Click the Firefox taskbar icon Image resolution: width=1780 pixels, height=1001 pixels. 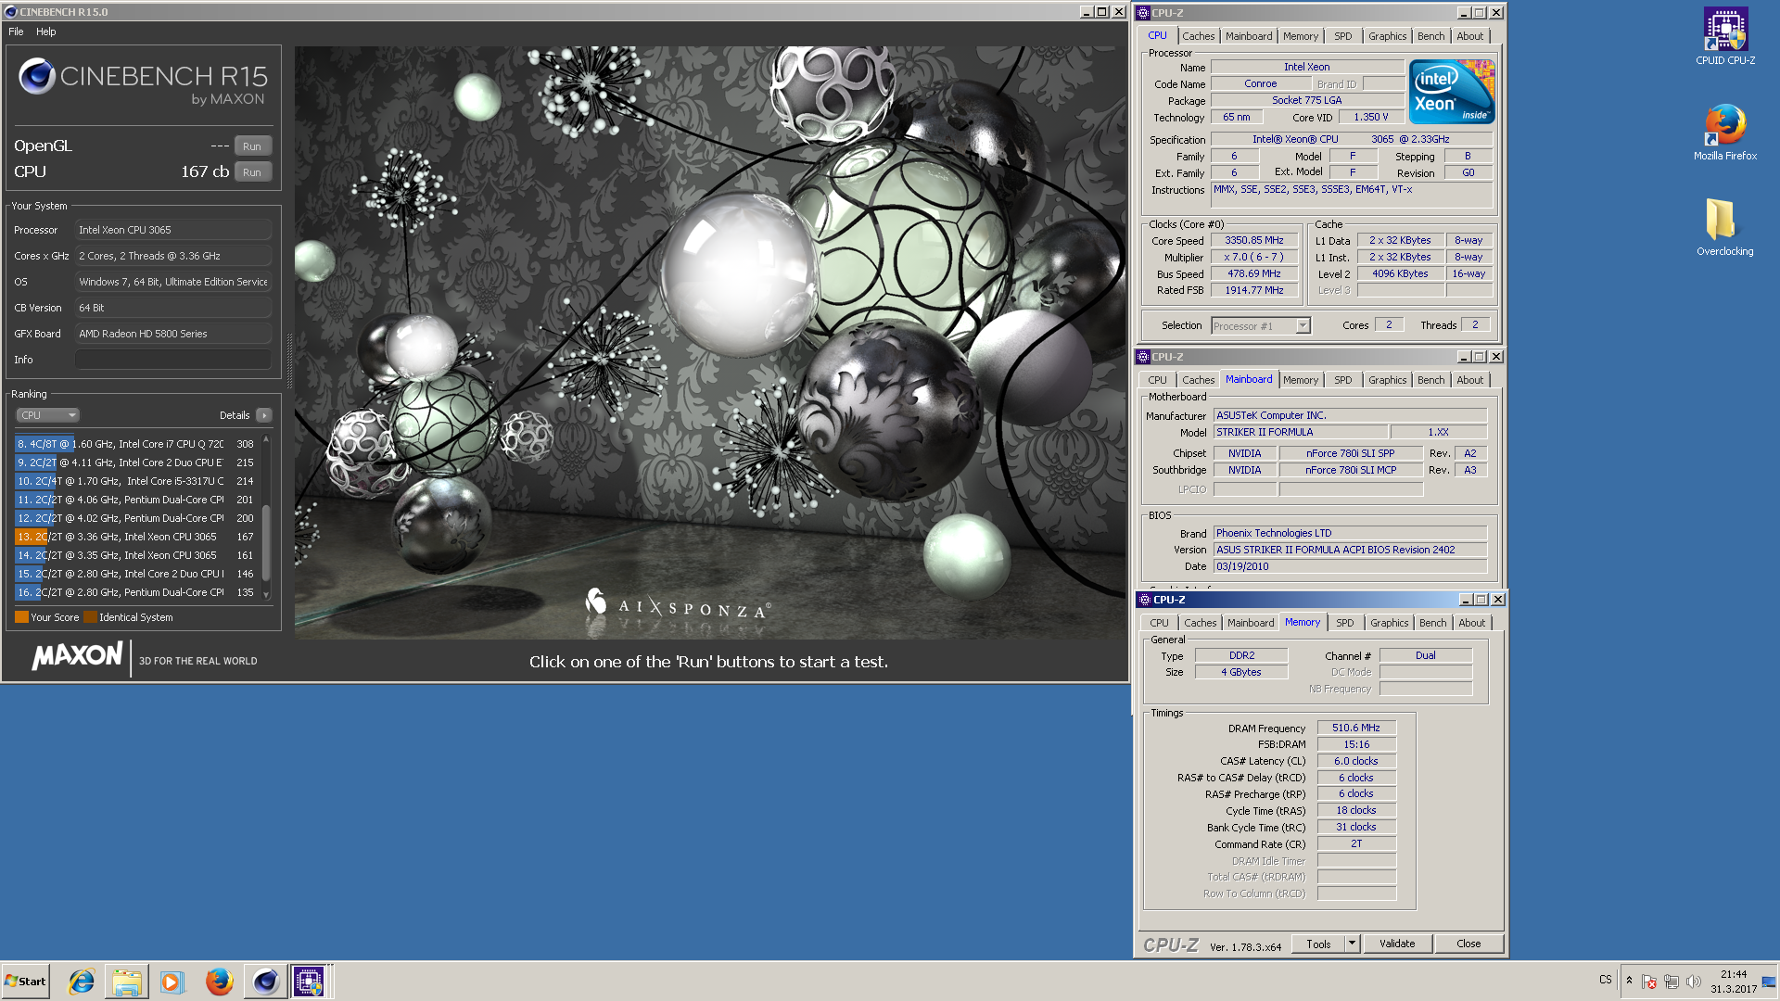click(219, 982)
